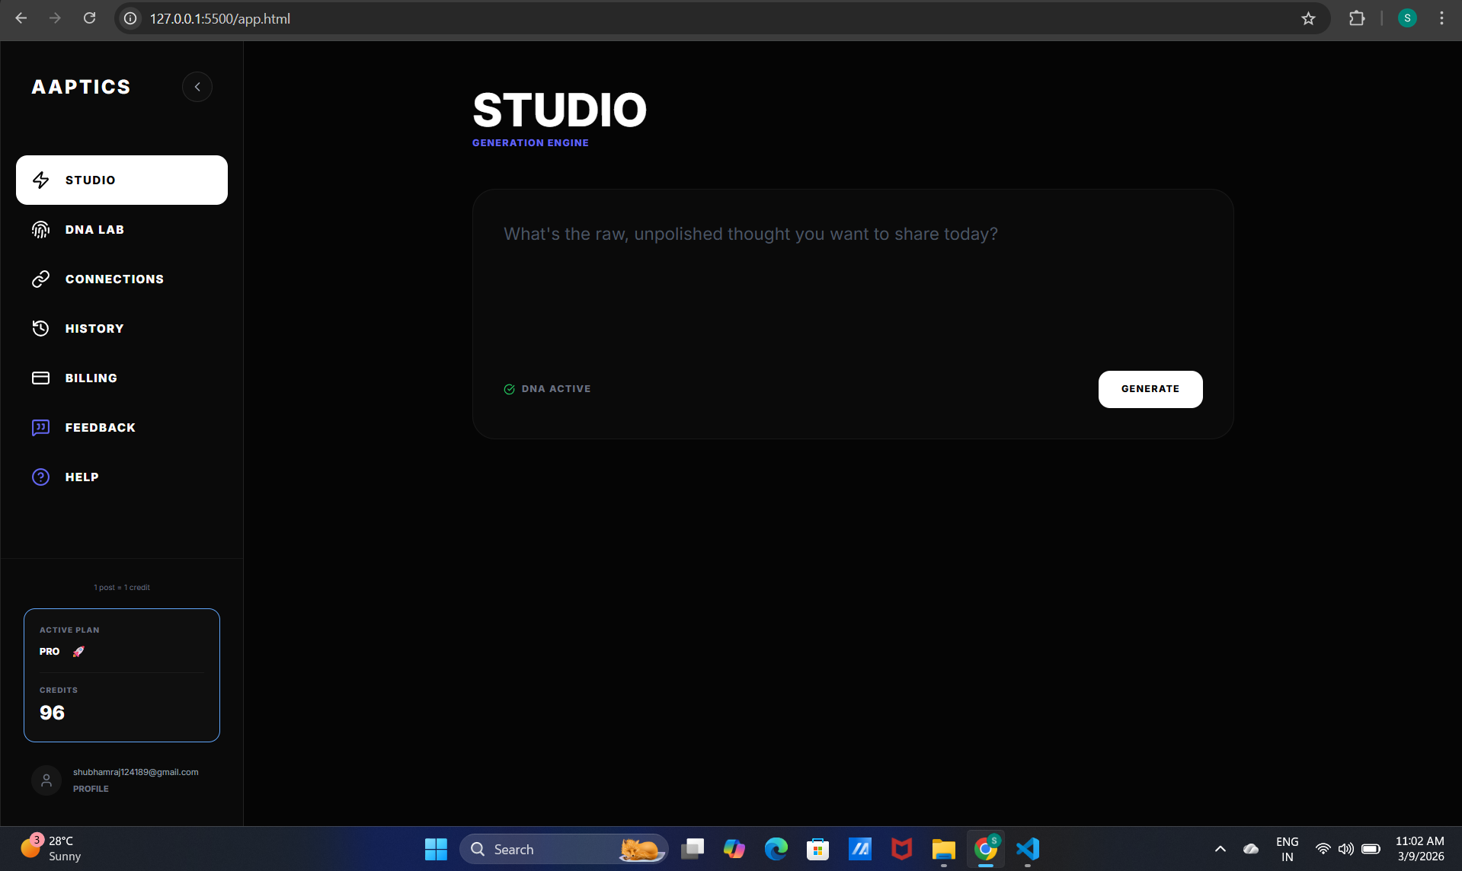Open the Feedback section

coord(122,427)
